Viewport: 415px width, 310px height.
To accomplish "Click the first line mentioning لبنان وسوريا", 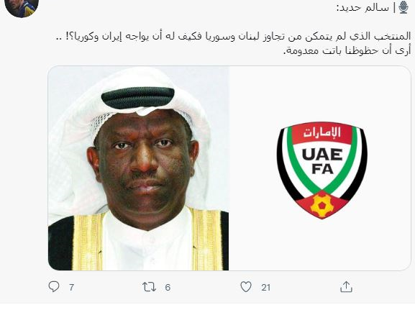I will point(234,37).
